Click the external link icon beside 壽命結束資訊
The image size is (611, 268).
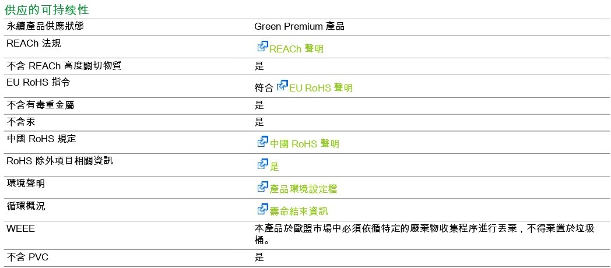tap(262, 209)
